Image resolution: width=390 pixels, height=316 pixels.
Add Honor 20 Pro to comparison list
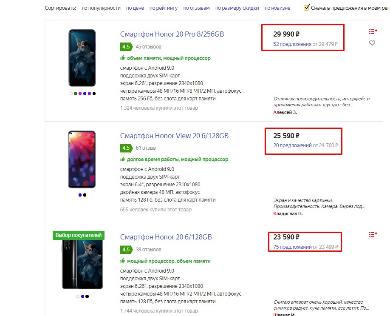373,31
